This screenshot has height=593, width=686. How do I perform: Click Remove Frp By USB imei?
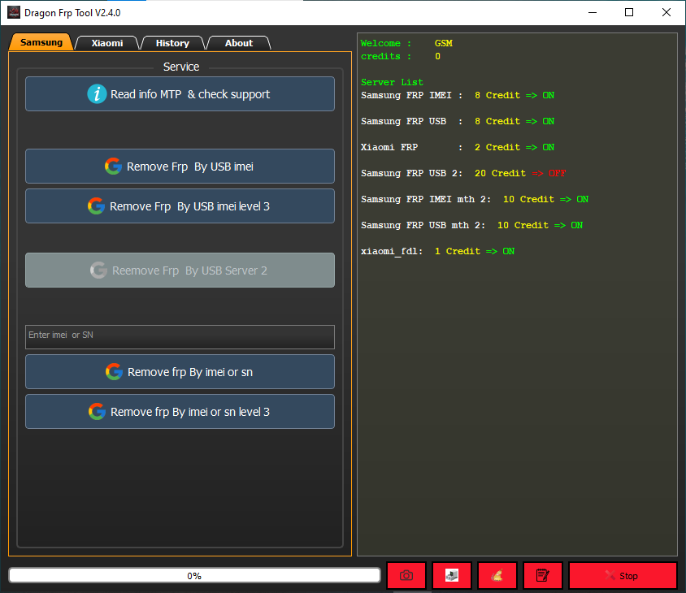point(180,166)
